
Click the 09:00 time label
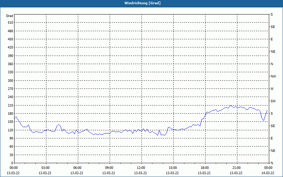[110, 168]
